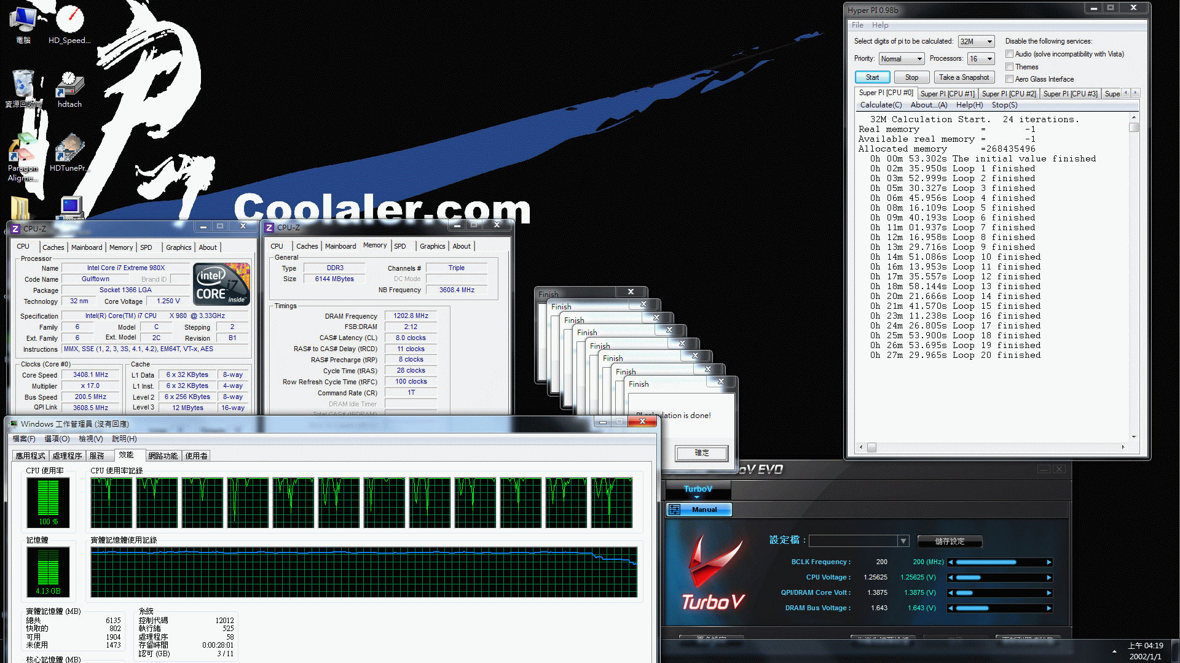Screen dimensions: 1180x663
Task: Open the 檢視(V) menu in Task Manager
Action: pyautogui.click(x=90, y=439)
